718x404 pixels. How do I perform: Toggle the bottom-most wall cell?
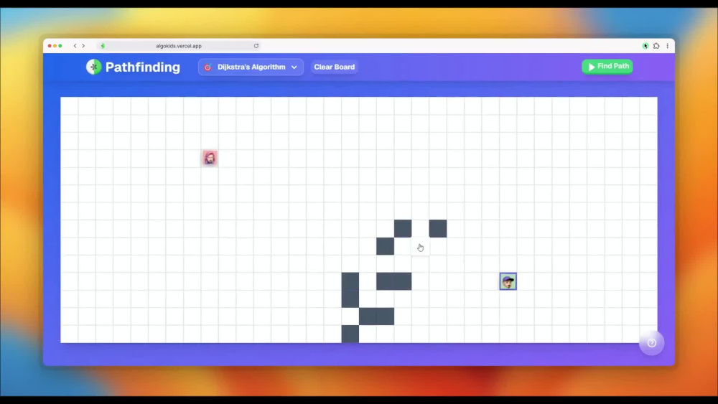350,334
